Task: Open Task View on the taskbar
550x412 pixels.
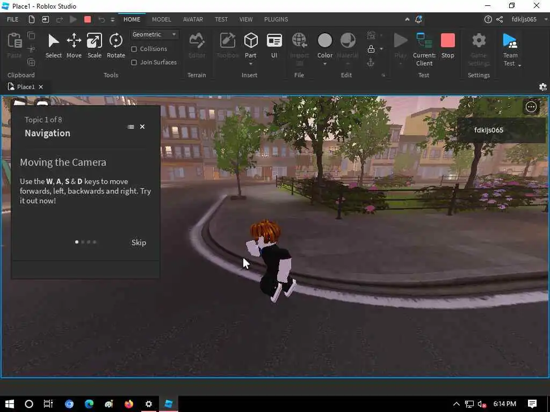Action: pyautogui.click(x=48, y=404)
